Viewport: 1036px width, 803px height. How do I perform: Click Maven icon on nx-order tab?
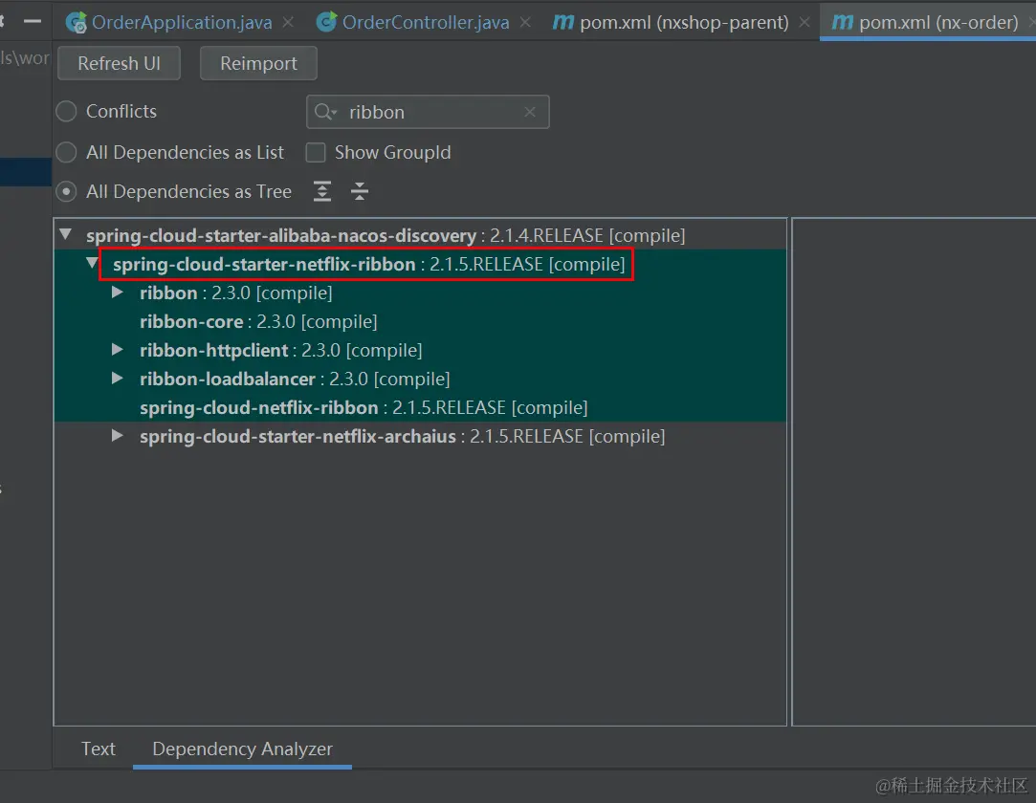click(843, 22)
